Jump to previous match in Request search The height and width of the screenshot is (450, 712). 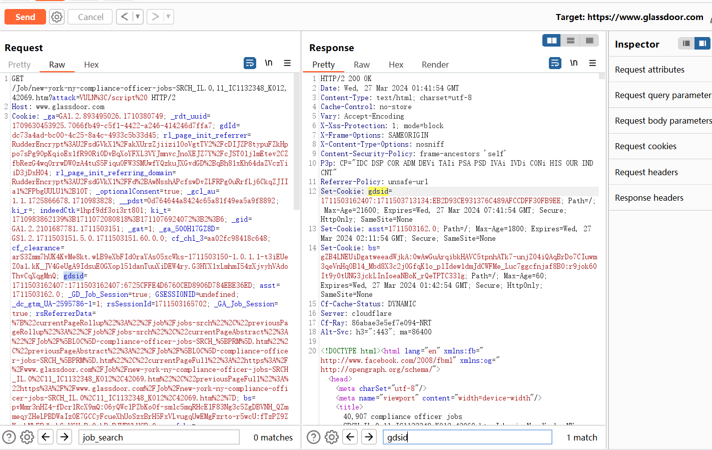46,437
